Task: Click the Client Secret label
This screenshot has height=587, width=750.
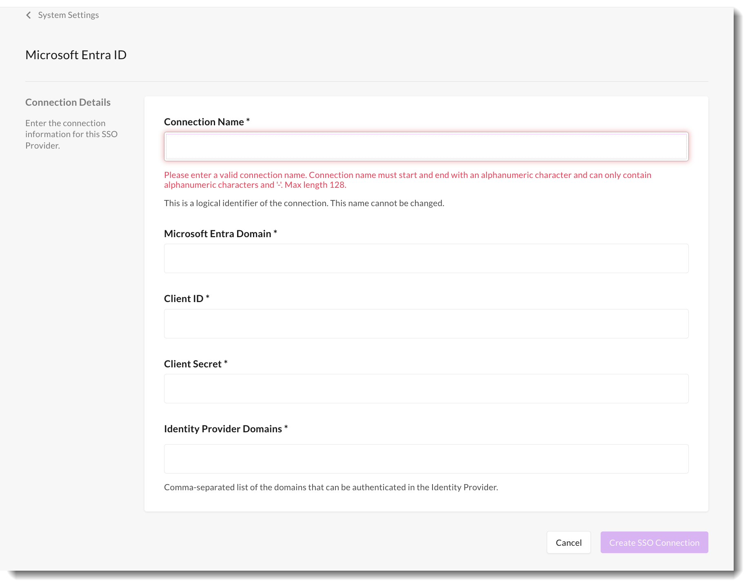Action: tap(193, 364)
